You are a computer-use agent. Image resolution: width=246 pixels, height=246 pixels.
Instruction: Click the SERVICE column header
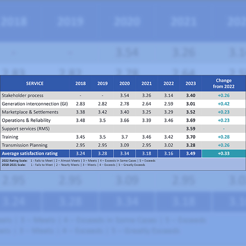point(34,84)
